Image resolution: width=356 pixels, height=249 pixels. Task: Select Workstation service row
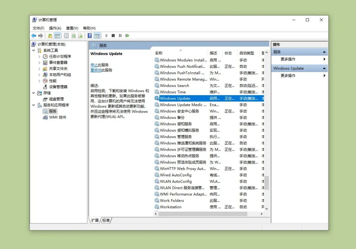(209, 207)
